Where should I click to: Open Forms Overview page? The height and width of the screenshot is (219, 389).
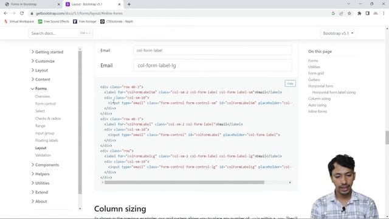tap(43, 96)
